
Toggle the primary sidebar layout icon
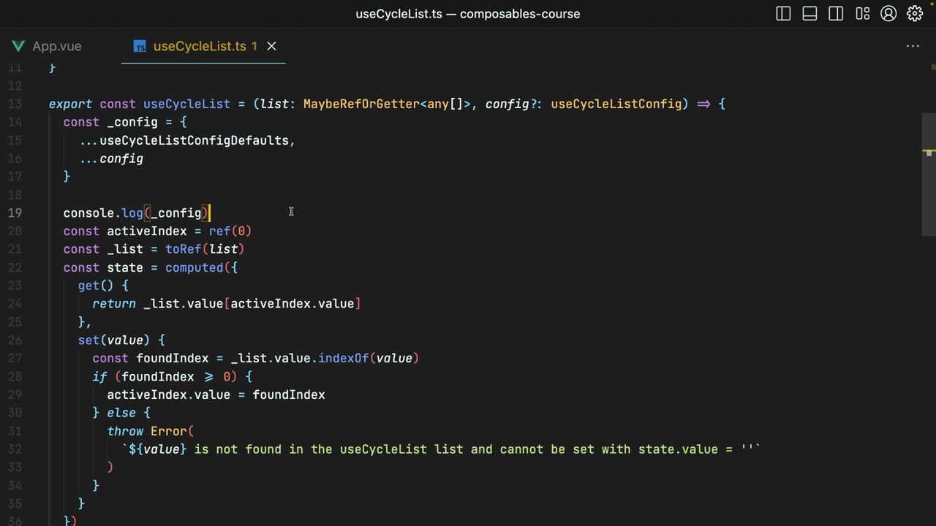[x=783, y=14]
